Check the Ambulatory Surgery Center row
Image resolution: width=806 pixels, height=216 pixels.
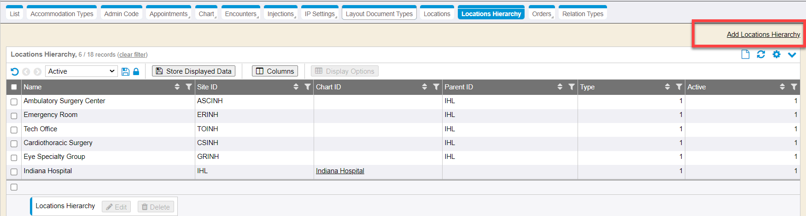(x=14, y=102)
